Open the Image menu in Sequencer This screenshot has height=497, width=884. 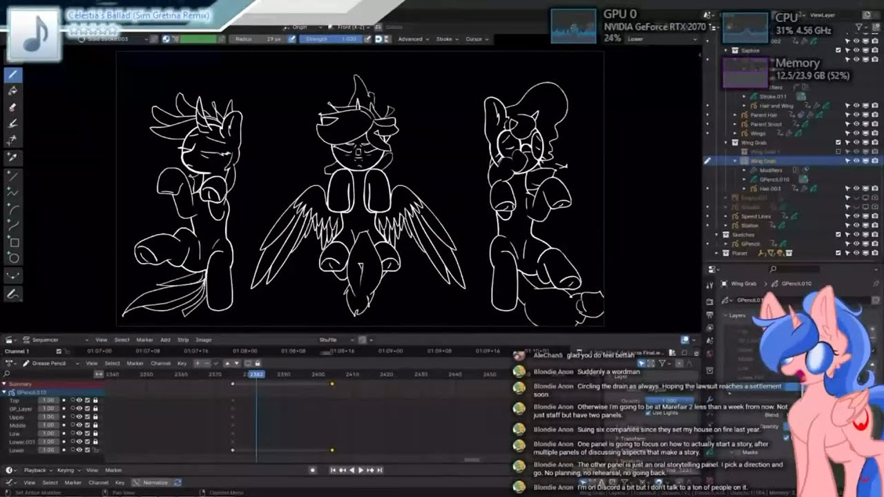(204, 340)
